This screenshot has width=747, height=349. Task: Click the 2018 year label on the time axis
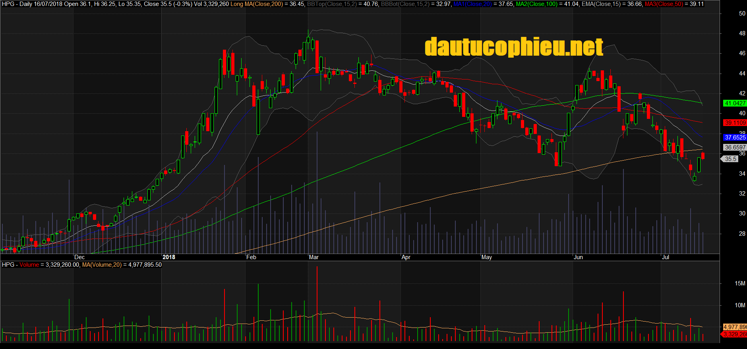tap(169, 257)
